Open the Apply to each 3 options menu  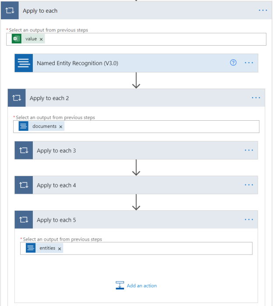pyautogui.click(x=249, y=150)
